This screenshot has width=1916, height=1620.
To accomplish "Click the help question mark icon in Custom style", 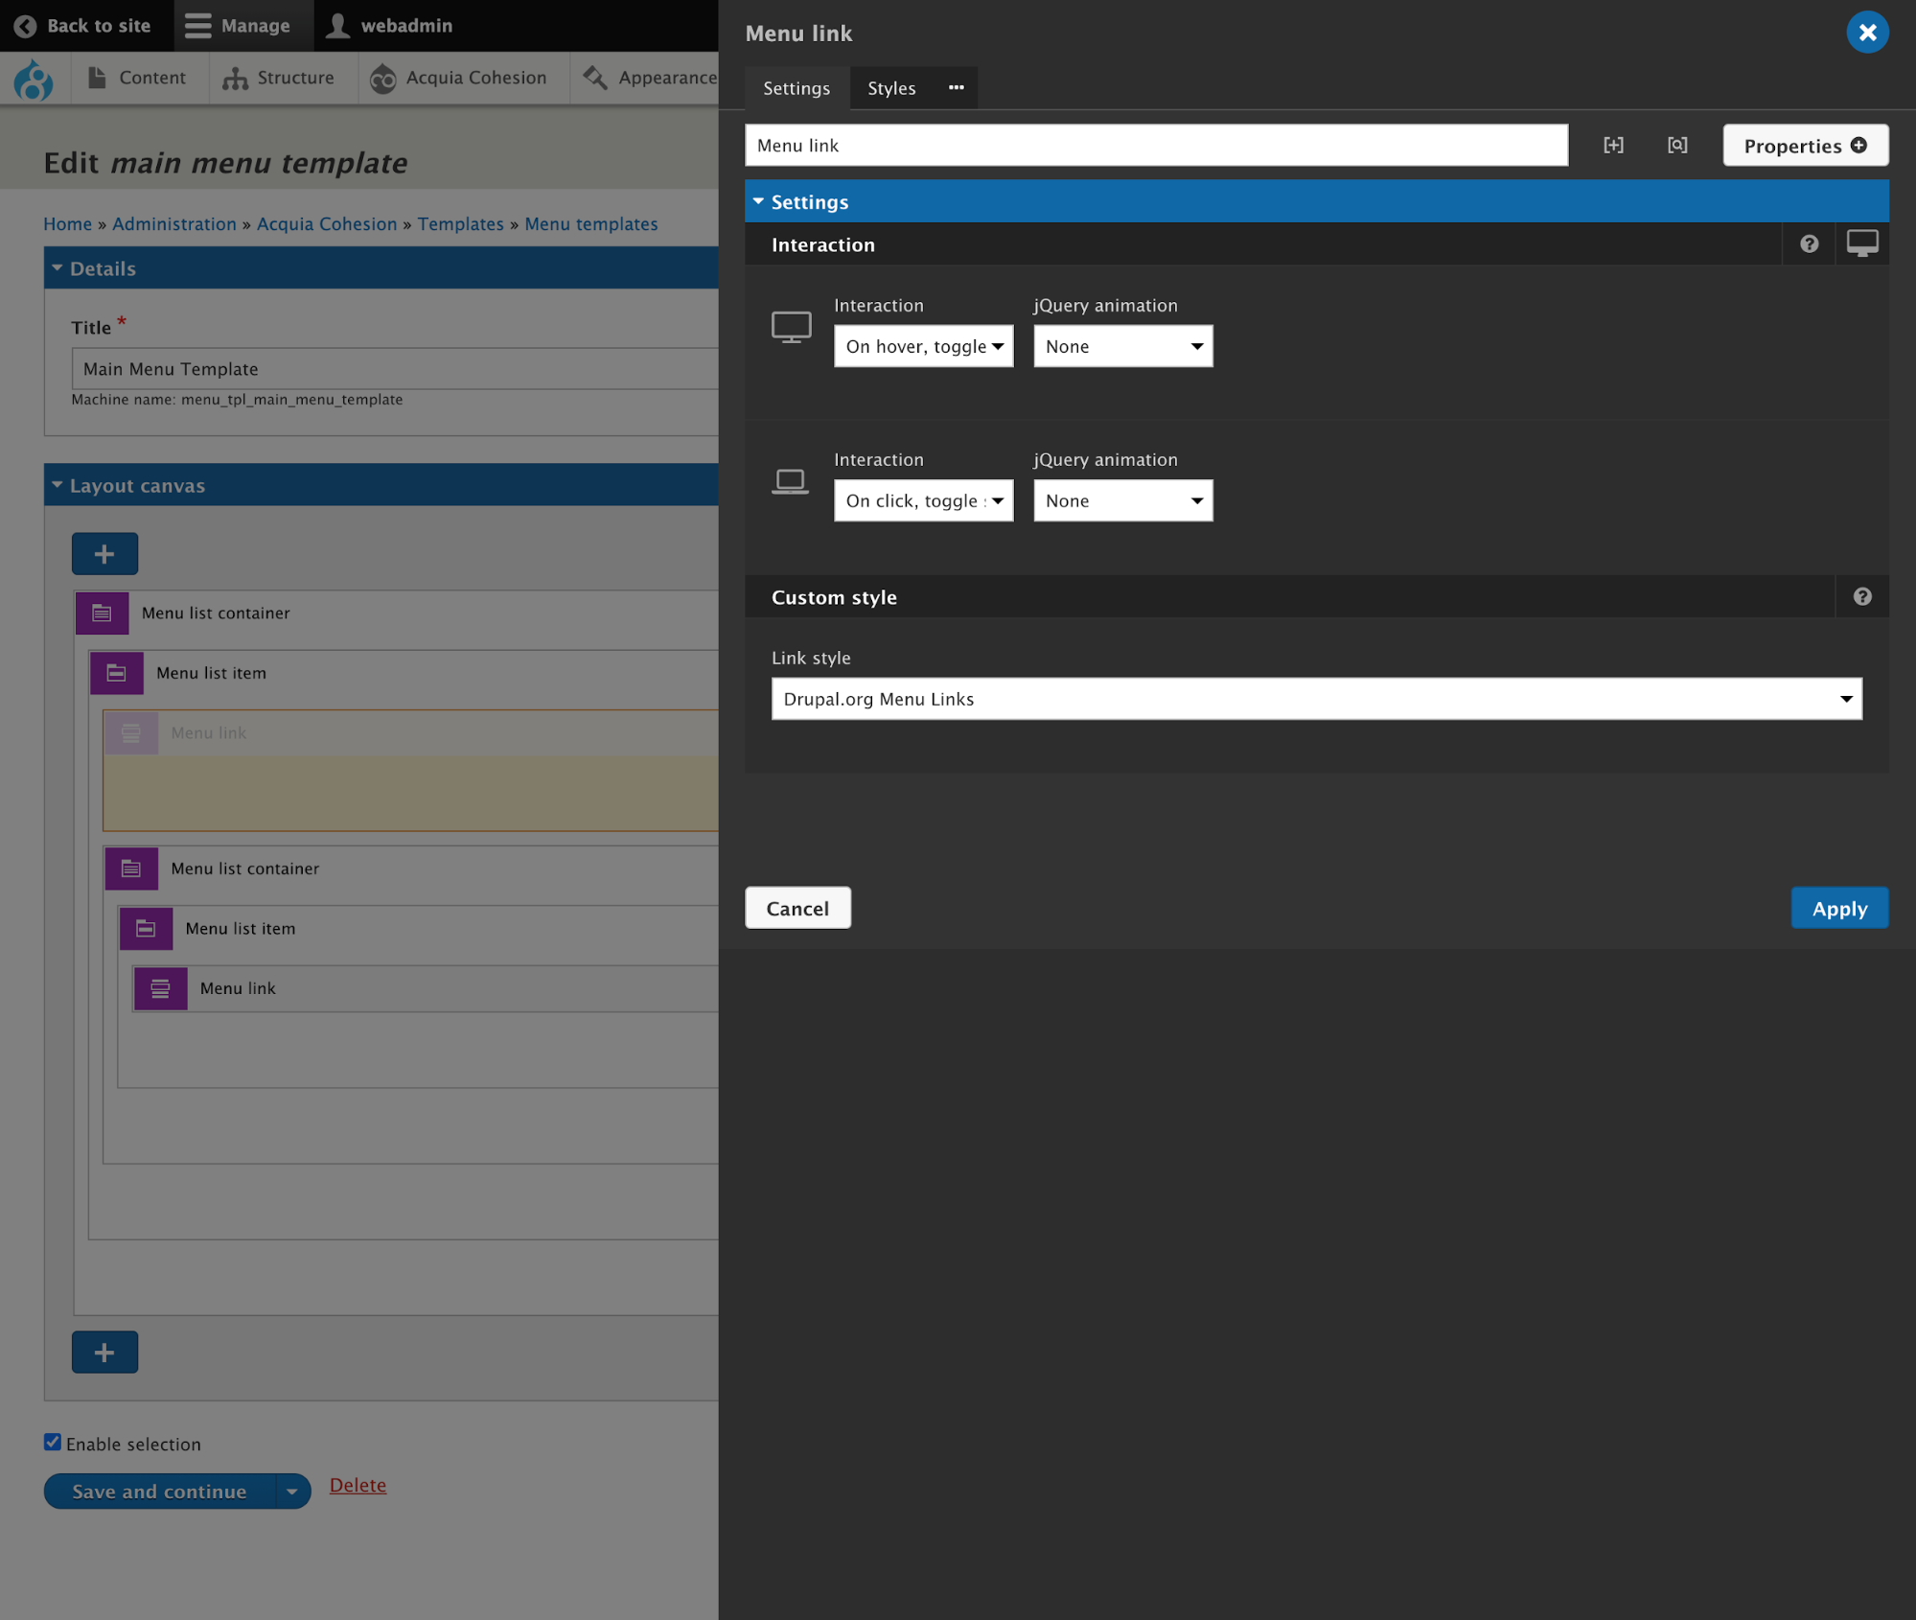I will coord(1863,596).
